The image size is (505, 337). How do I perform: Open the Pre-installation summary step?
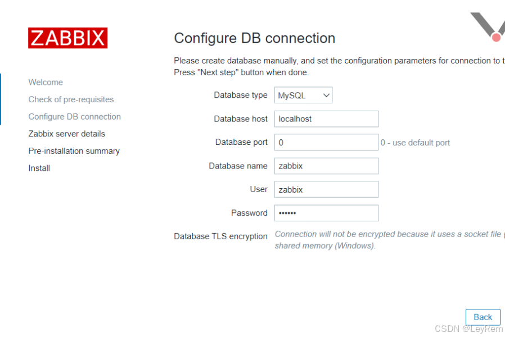click(74, 151)
